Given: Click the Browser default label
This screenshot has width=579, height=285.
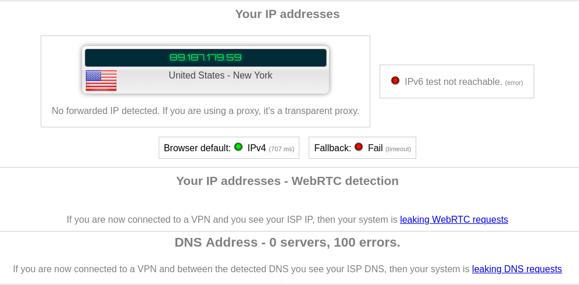Looking at the screenshot, I should click(197, 148).
